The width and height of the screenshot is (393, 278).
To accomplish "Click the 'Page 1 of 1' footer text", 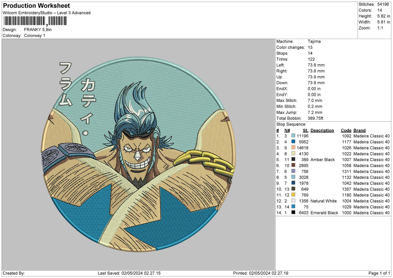I will [379, 273].
